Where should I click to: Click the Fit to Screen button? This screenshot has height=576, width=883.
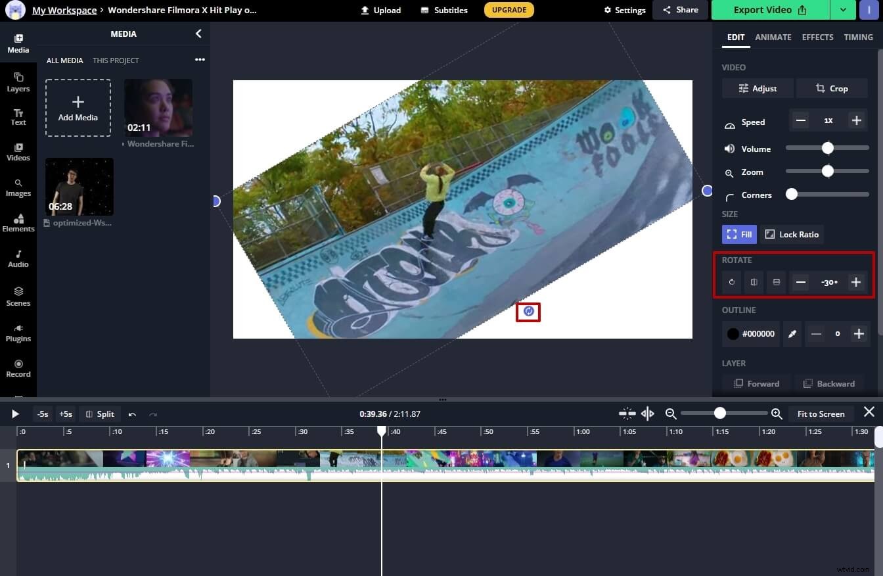click(821, 414)
